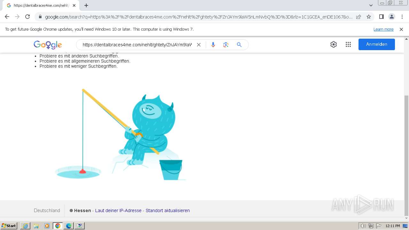Click 'Probiere es mit anderen Suchbegriffen' text
Image resolution: width=409 pixels, height=230 pixels.
coord(79,56)
